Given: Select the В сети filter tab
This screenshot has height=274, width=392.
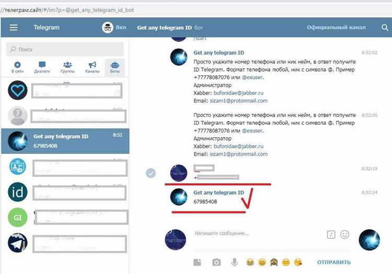Looking at the screenshot, I should tap(17, 67).
